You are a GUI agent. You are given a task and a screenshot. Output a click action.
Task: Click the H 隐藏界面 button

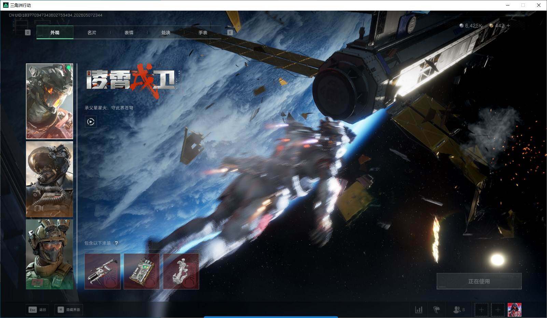click(x=69, y=310)
